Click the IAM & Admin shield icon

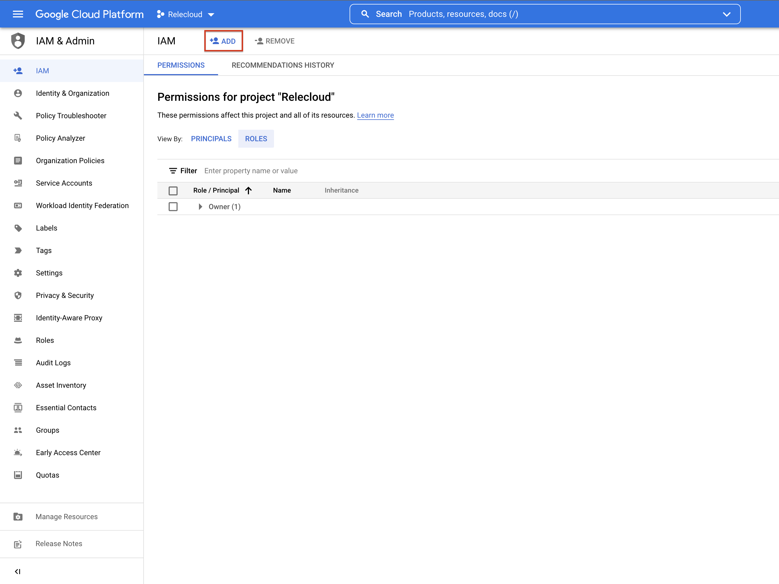point(18,41)
